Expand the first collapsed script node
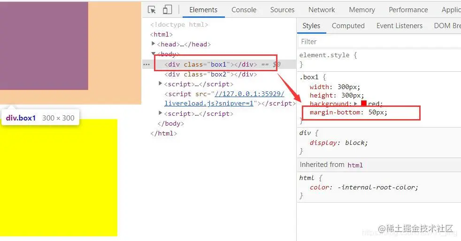This screenshot has width=461, height=241. pos(160,83)
